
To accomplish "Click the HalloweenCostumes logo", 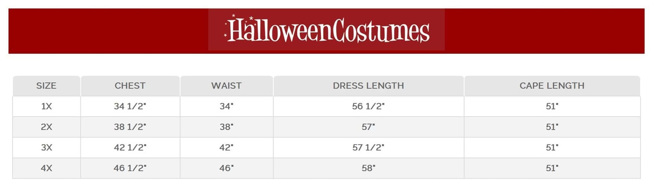I will click(x=327, y=30).
